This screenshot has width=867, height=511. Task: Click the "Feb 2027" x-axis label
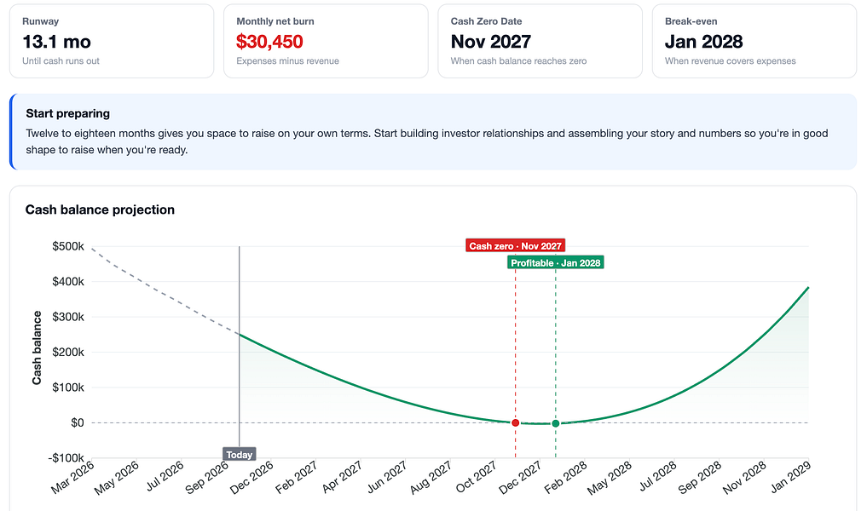(x=297, y=477)
